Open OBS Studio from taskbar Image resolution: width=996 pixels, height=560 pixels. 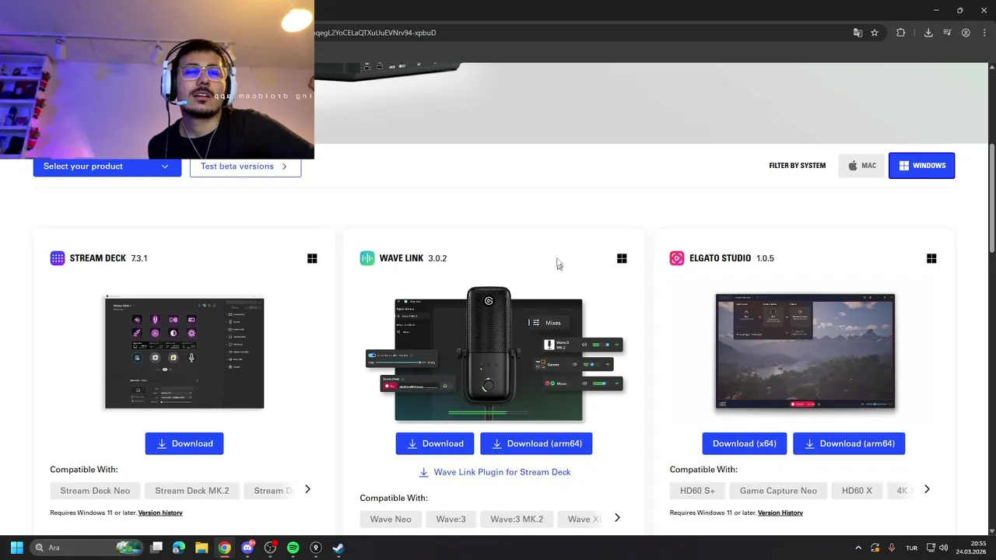(x=270, y=548)
